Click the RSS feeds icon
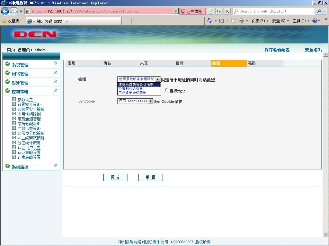 tap(221, 21)
